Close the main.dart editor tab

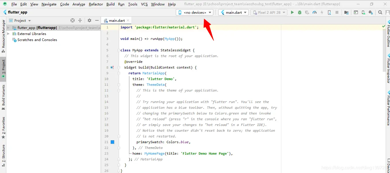128,20
